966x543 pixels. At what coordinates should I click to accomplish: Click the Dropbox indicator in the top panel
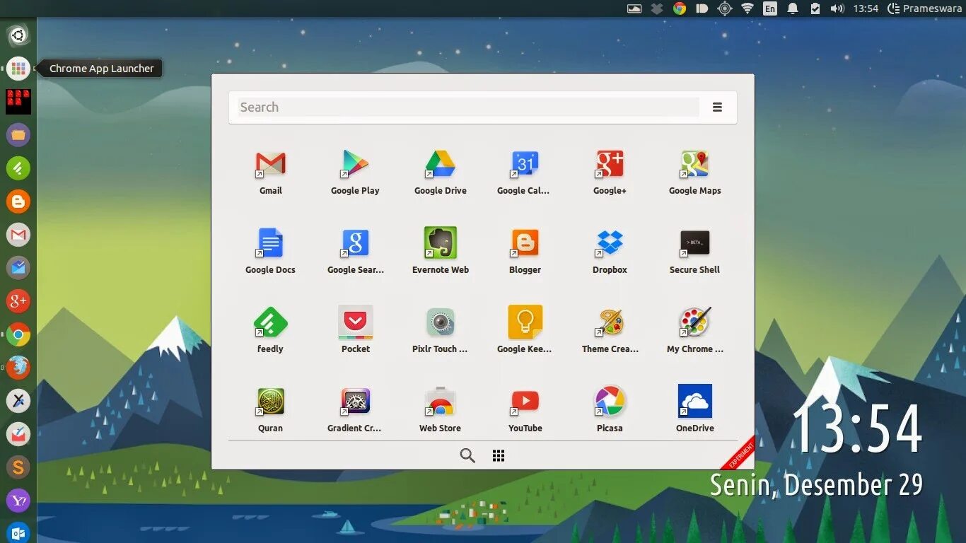657,8
